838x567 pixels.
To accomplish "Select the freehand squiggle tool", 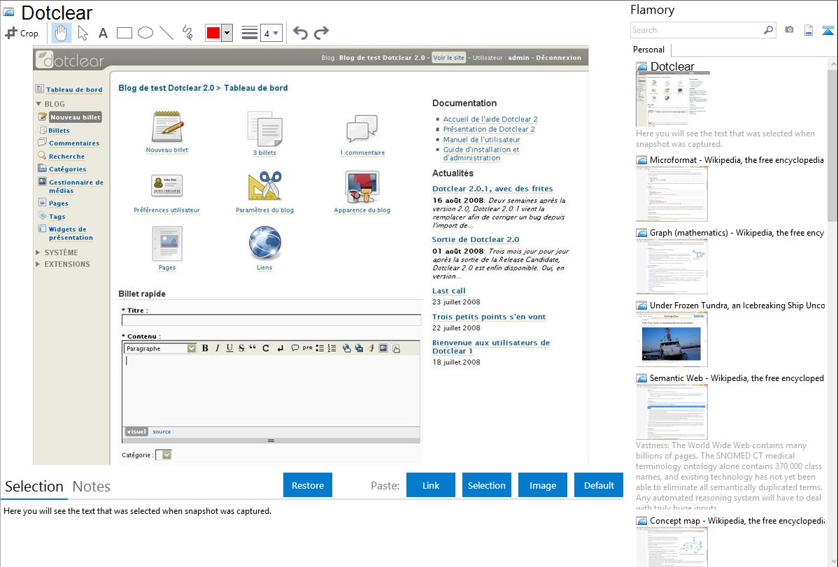I will pyautogui.click(x=187, y=33).
